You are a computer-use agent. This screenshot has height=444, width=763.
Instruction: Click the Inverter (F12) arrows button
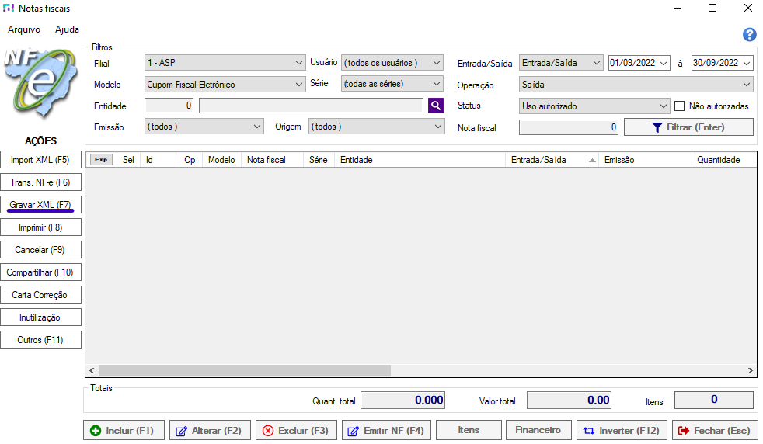click(622, 430)
